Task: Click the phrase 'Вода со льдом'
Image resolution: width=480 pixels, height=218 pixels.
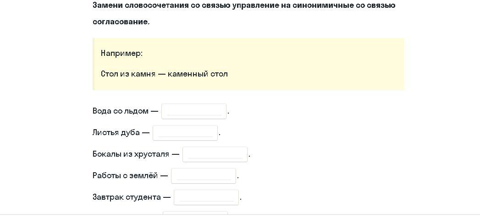Action: pos(120,111)
